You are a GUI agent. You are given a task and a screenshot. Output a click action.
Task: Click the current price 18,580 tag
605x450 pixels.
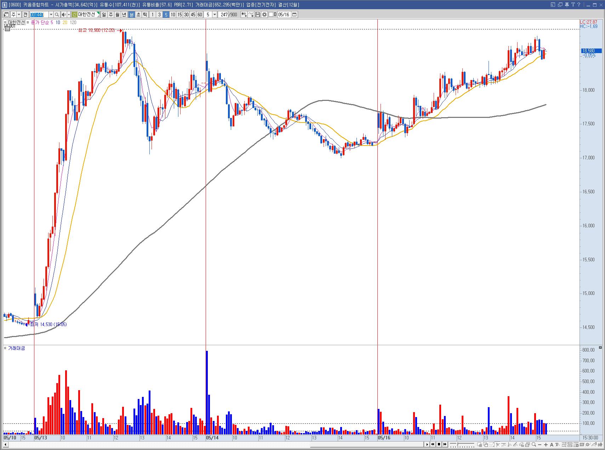591,51
